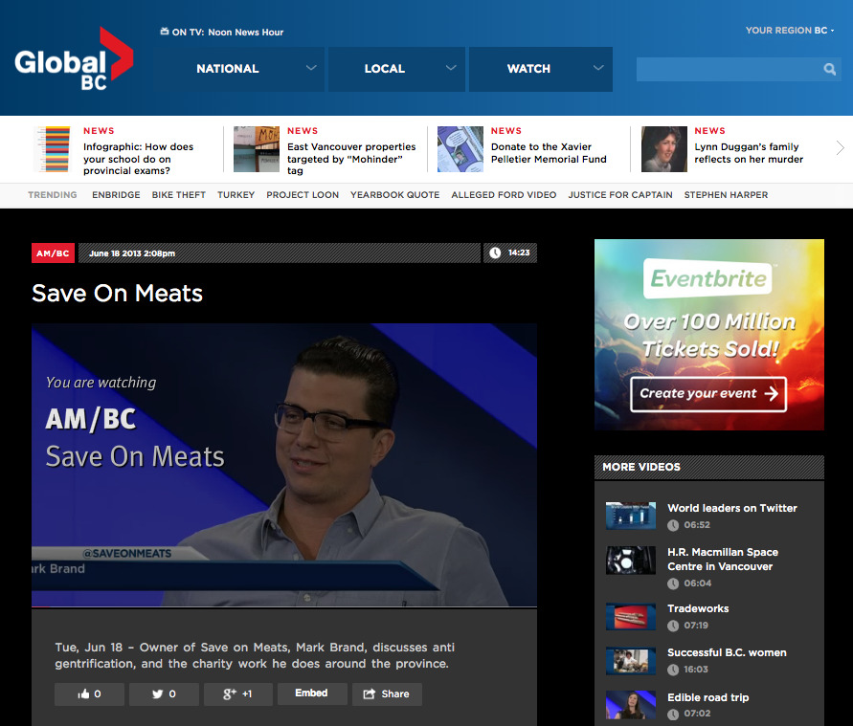Select trending topic ALLEGED FORD VIDEO
Viewport: 853px width, 726px height.
(504, 194)
